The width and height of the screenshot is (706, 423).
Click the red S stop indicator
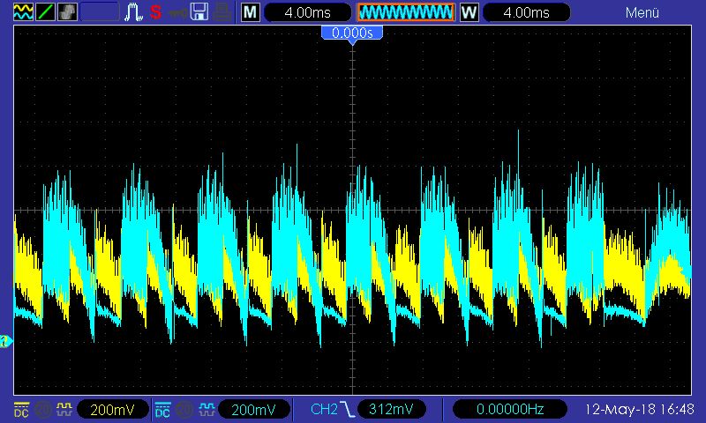click(155, 12)
